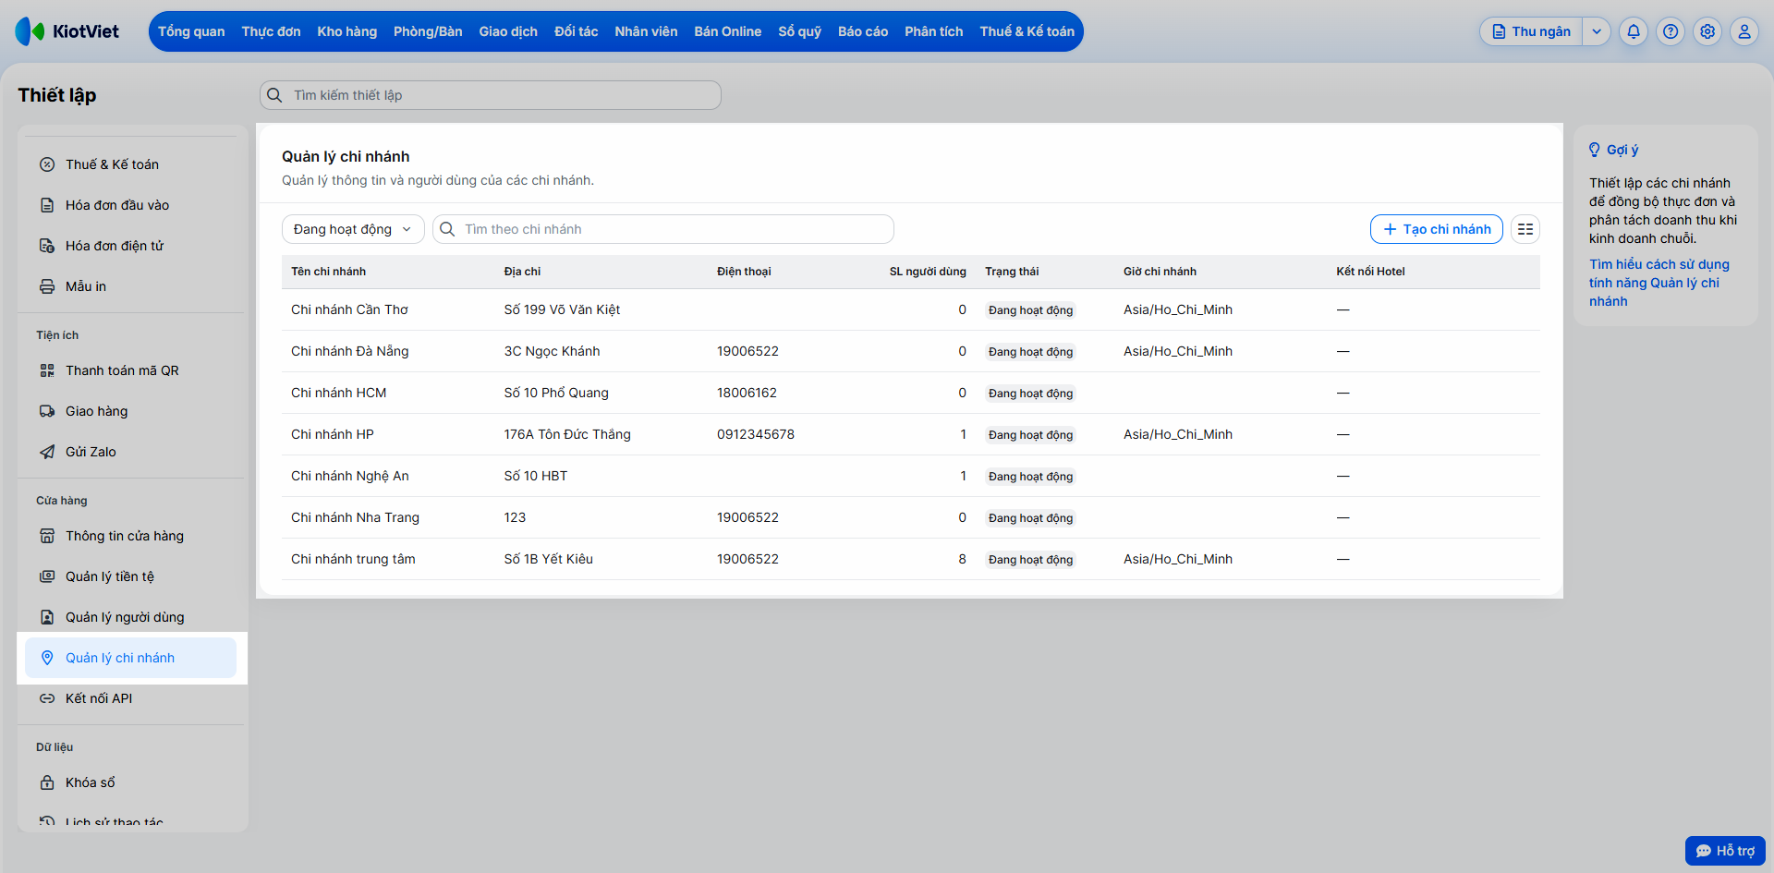Screen dimensions: 1774x873
Task: Click the Thuế & Kế toán sidebar icon
Action: (47, 164)
